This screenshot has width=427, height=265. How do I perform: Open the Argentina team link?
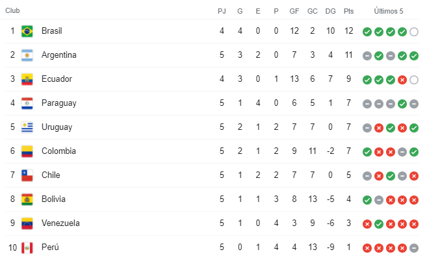[x=58, y=55]
